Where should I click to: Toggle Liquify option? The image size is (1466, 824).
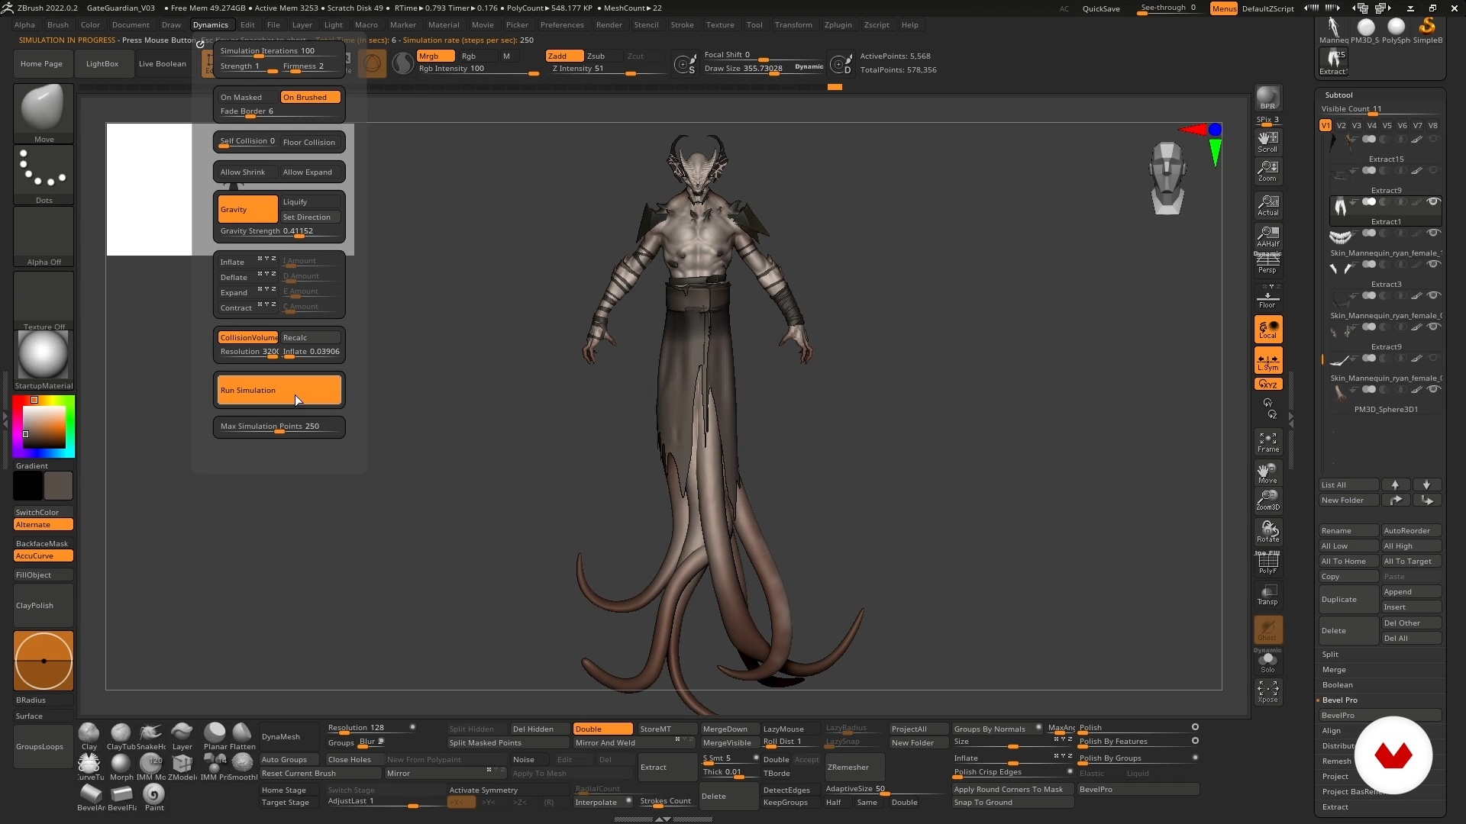point(310,201)
